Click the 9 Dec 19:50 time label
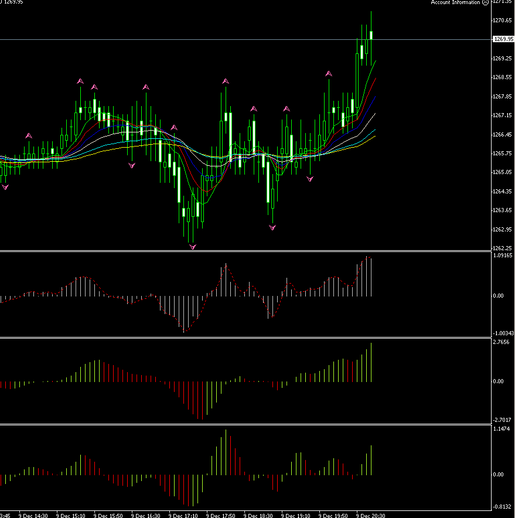 [333, 515]
